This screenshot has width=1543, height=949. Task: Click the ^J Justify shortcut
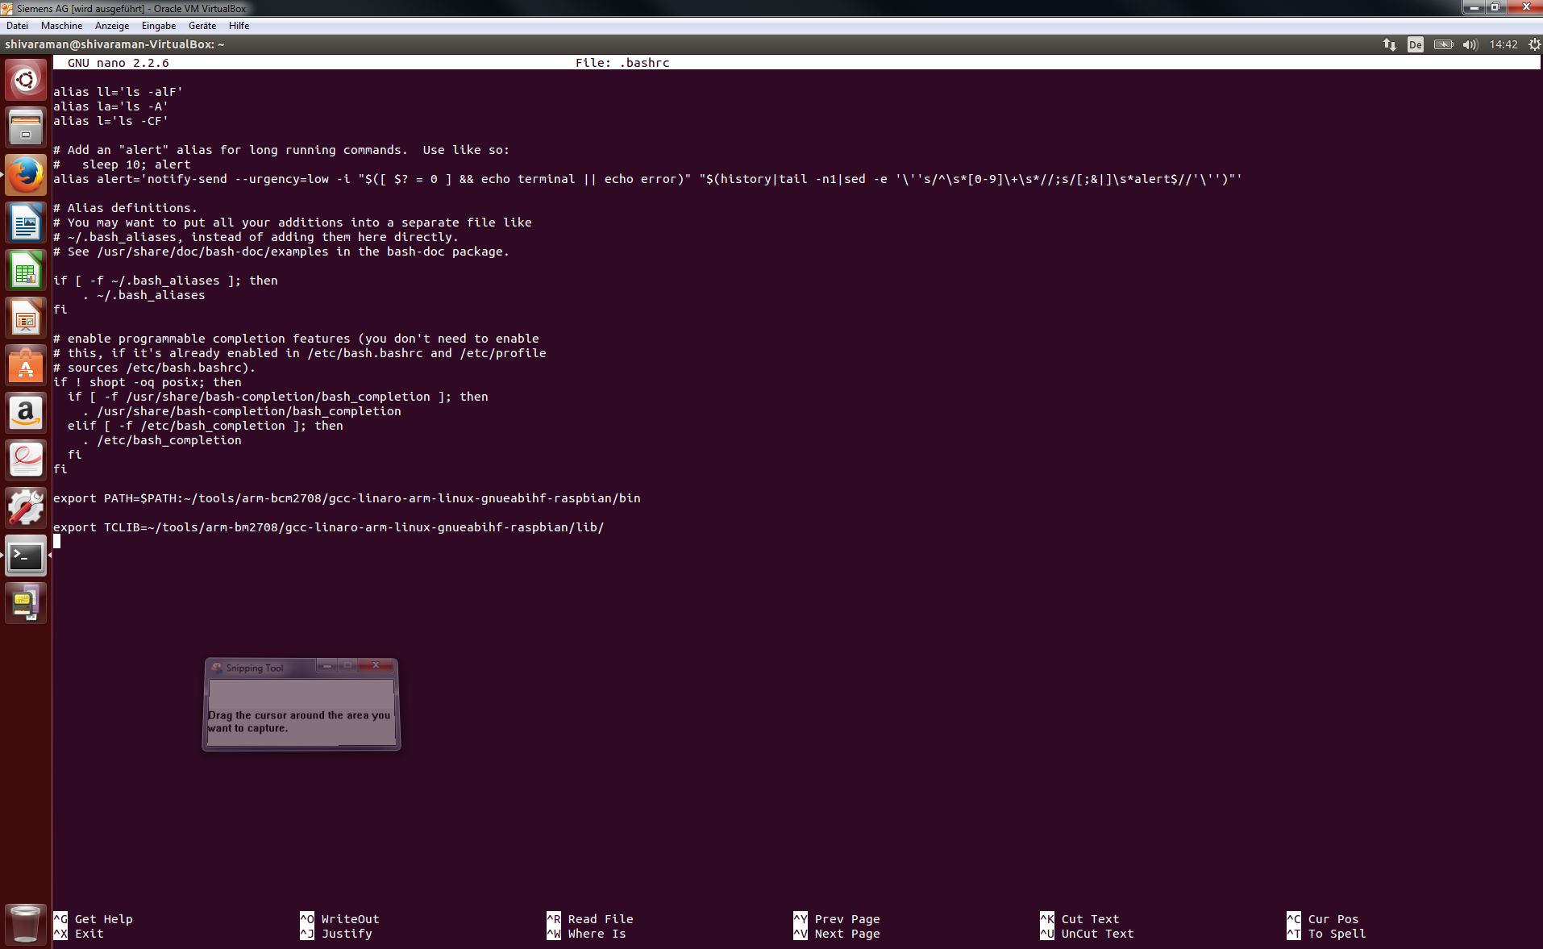coord(336,934)
